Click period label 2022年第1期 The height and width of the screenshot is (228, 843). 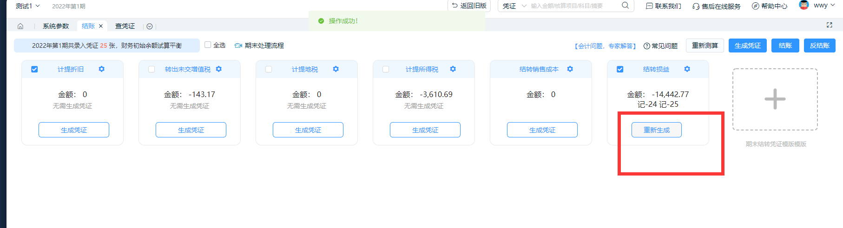click(69, 7)
